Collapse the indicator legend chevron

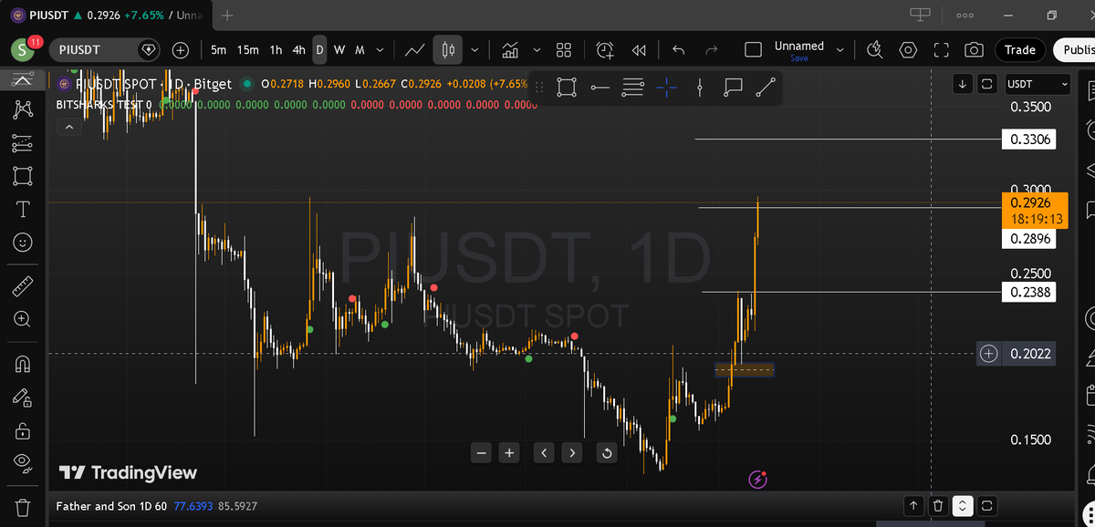coord(69,128)
